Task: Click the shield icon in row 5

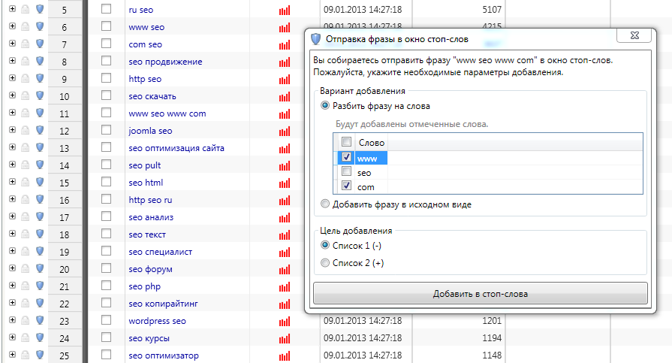Action: (40, 10)
